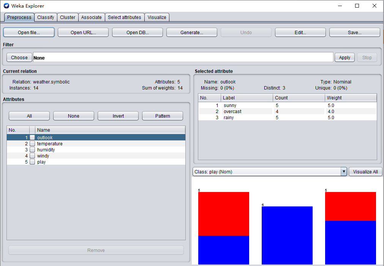
Task: Click the Visualize All button
Action: point(365,172)
